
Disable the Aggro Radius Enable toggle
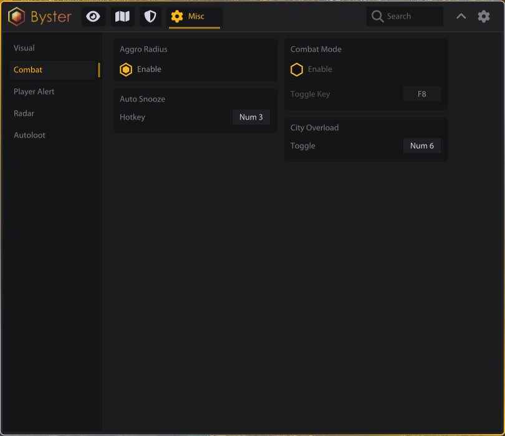pyautogui.click(x=125, y=70)
